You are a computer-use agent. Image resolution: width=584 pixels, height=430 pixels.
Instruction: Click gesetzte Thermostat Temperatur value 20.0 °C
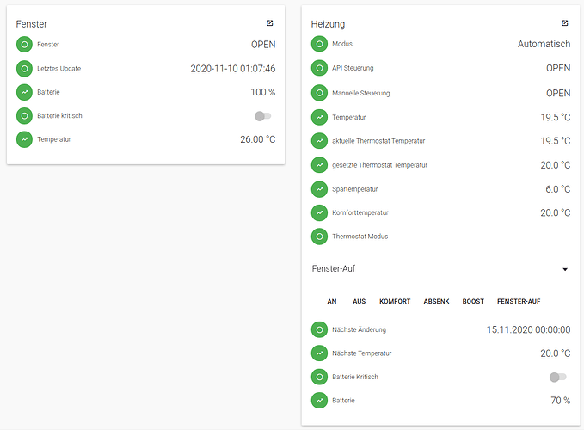point(556,165)
